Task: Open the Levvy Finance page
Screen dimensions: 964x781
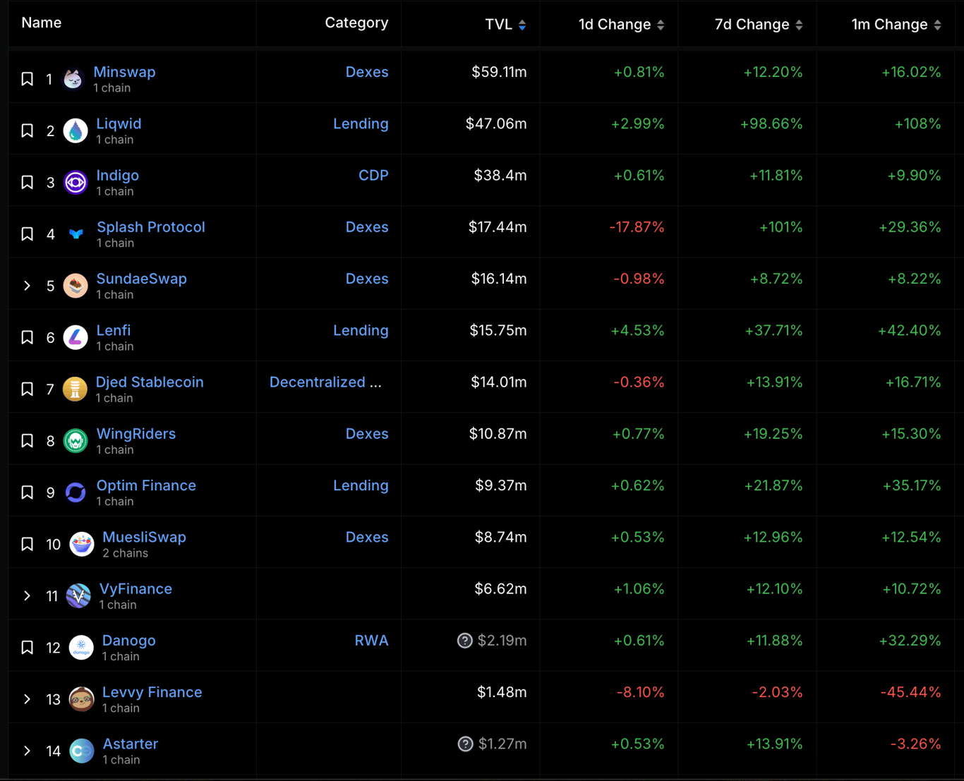Action: click(152, 692)
